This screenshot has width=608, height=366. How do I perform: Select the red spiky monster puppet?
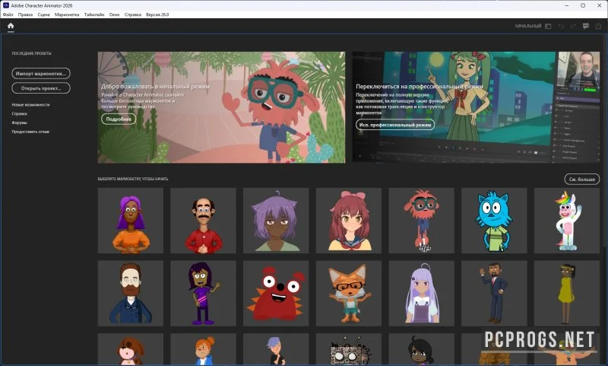276,294
